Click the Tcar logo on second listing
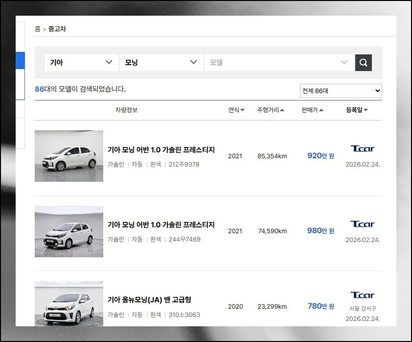 click(362, 224)
